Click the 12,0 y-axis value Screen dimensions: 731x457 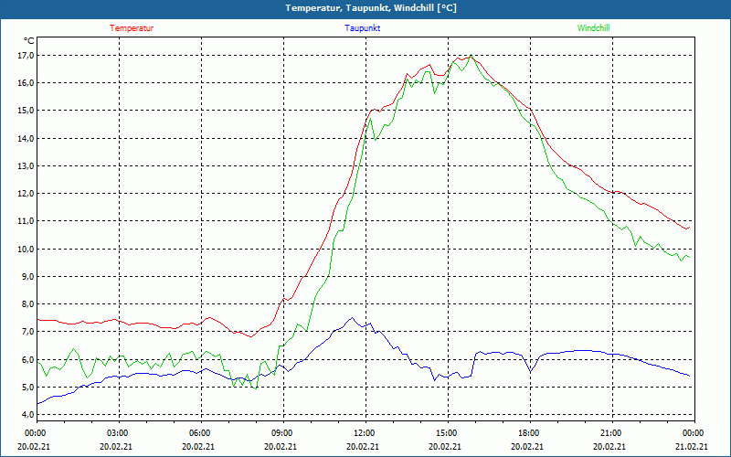coord(26,194)
